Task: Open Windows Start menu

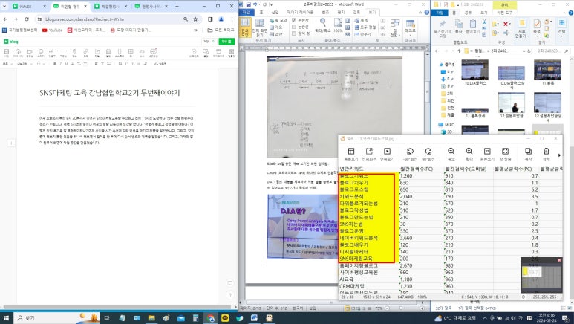Action: [x=6, y=318]
